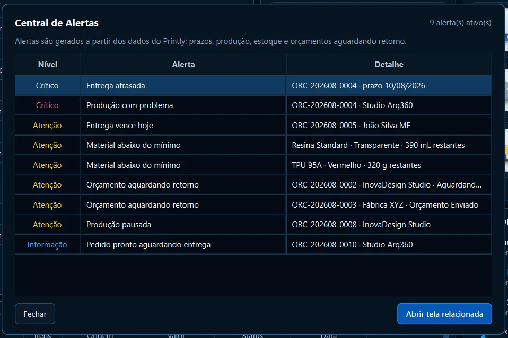Image resolution: width=508 pixels, height=338 pixels.
Task: Click the Informação level cell
Action: (47, 245)
